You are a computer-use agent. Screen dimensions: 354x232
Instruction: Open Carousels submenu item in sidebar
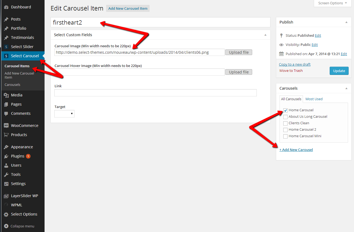[12, 85]
